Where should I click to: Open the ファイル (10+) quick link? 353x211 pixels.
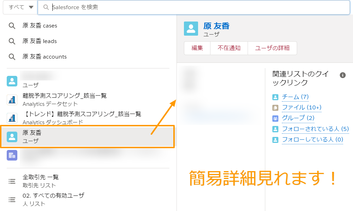pos(301,108)
